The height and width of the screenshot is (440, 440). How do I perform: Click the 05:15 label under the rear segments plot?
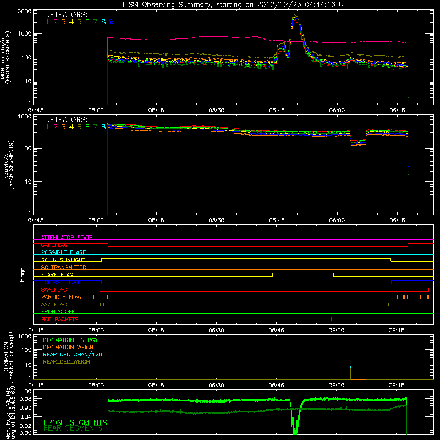pos(156,221)
